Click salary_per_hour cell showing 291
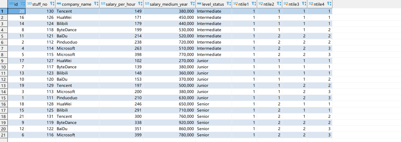The width and height of the screenshot is (401, 142). pos(121,110)
